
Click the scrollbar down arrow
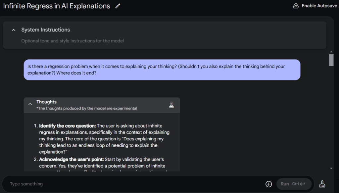[x=331, y=169]
